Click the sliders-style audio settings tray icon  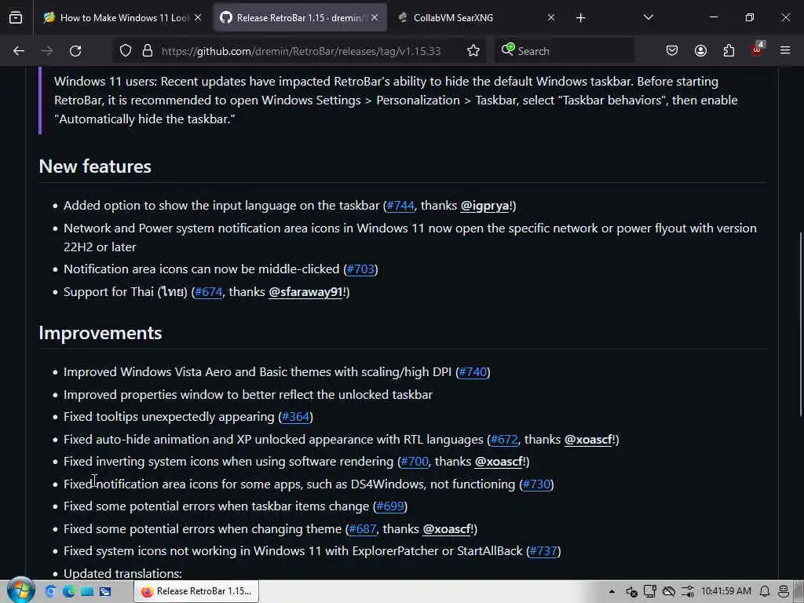(688, 591)
